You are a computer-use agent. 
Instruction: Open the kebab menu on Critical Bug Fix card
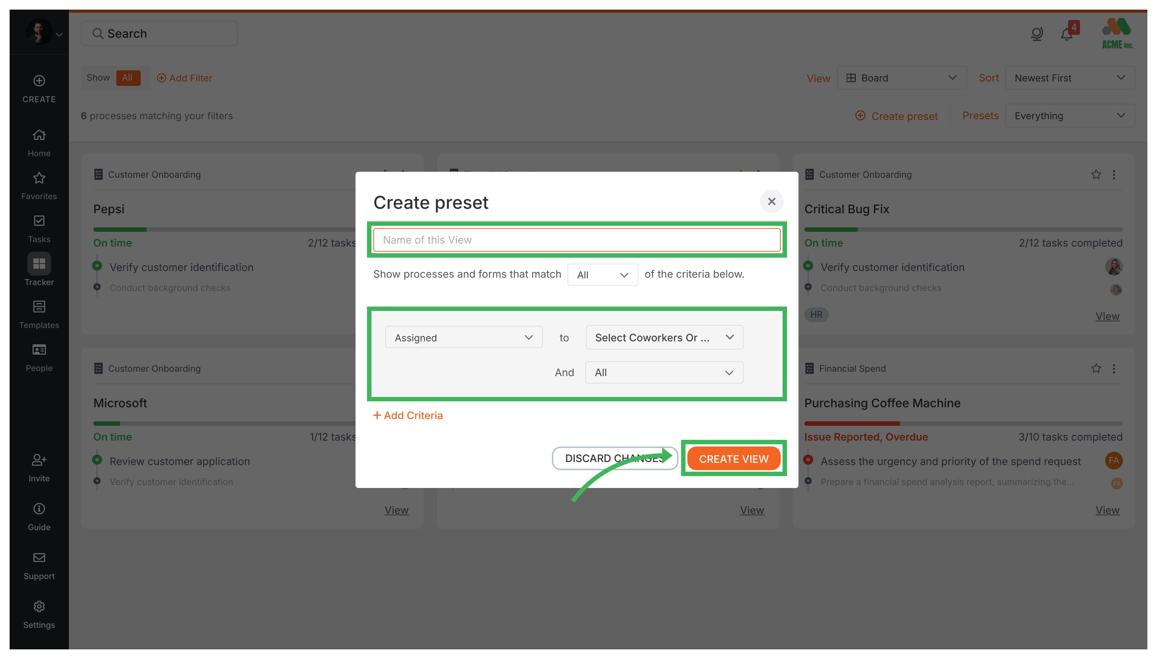tap(1114, 174)
